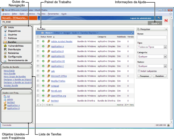Click the next page arrow in list footer
This screenshot has height=140, width=174.
pyautogui.click(x=41, y=105)
